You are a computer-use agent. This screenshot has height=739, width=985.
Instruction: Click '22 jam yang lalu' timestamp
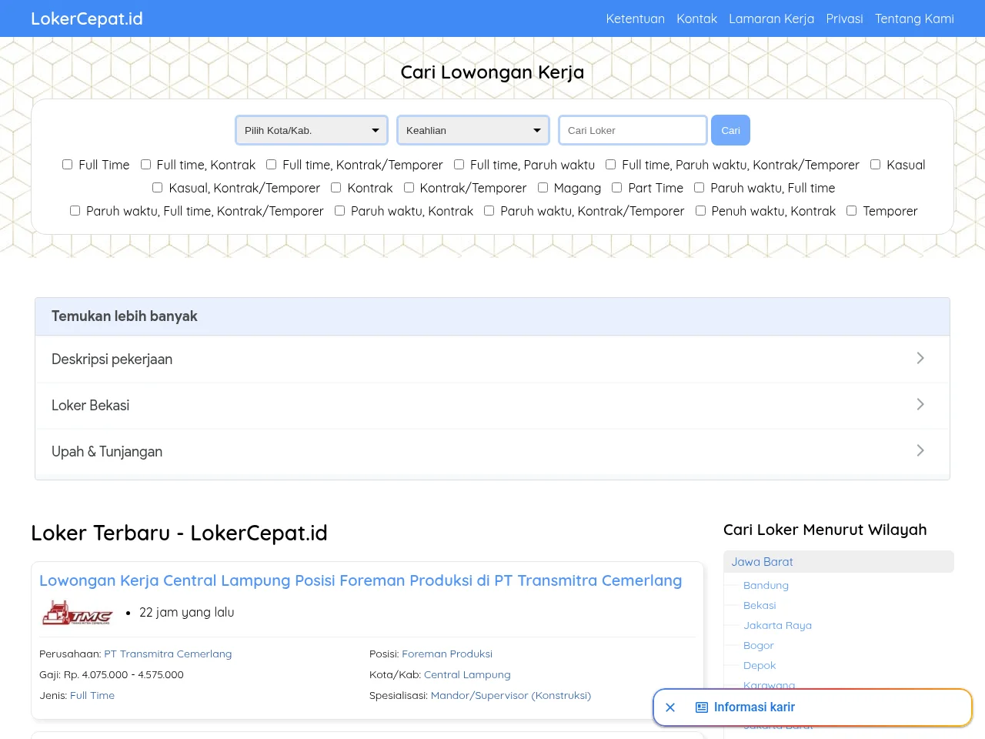pos(186,612)
